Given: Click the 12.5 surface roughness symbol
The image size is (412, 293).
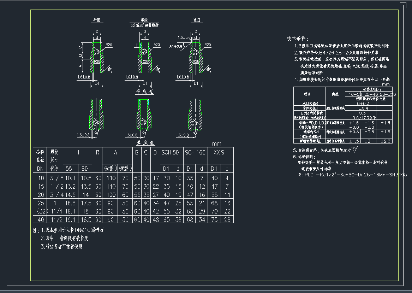Looking at the screenshot, I should coord(354,150).
